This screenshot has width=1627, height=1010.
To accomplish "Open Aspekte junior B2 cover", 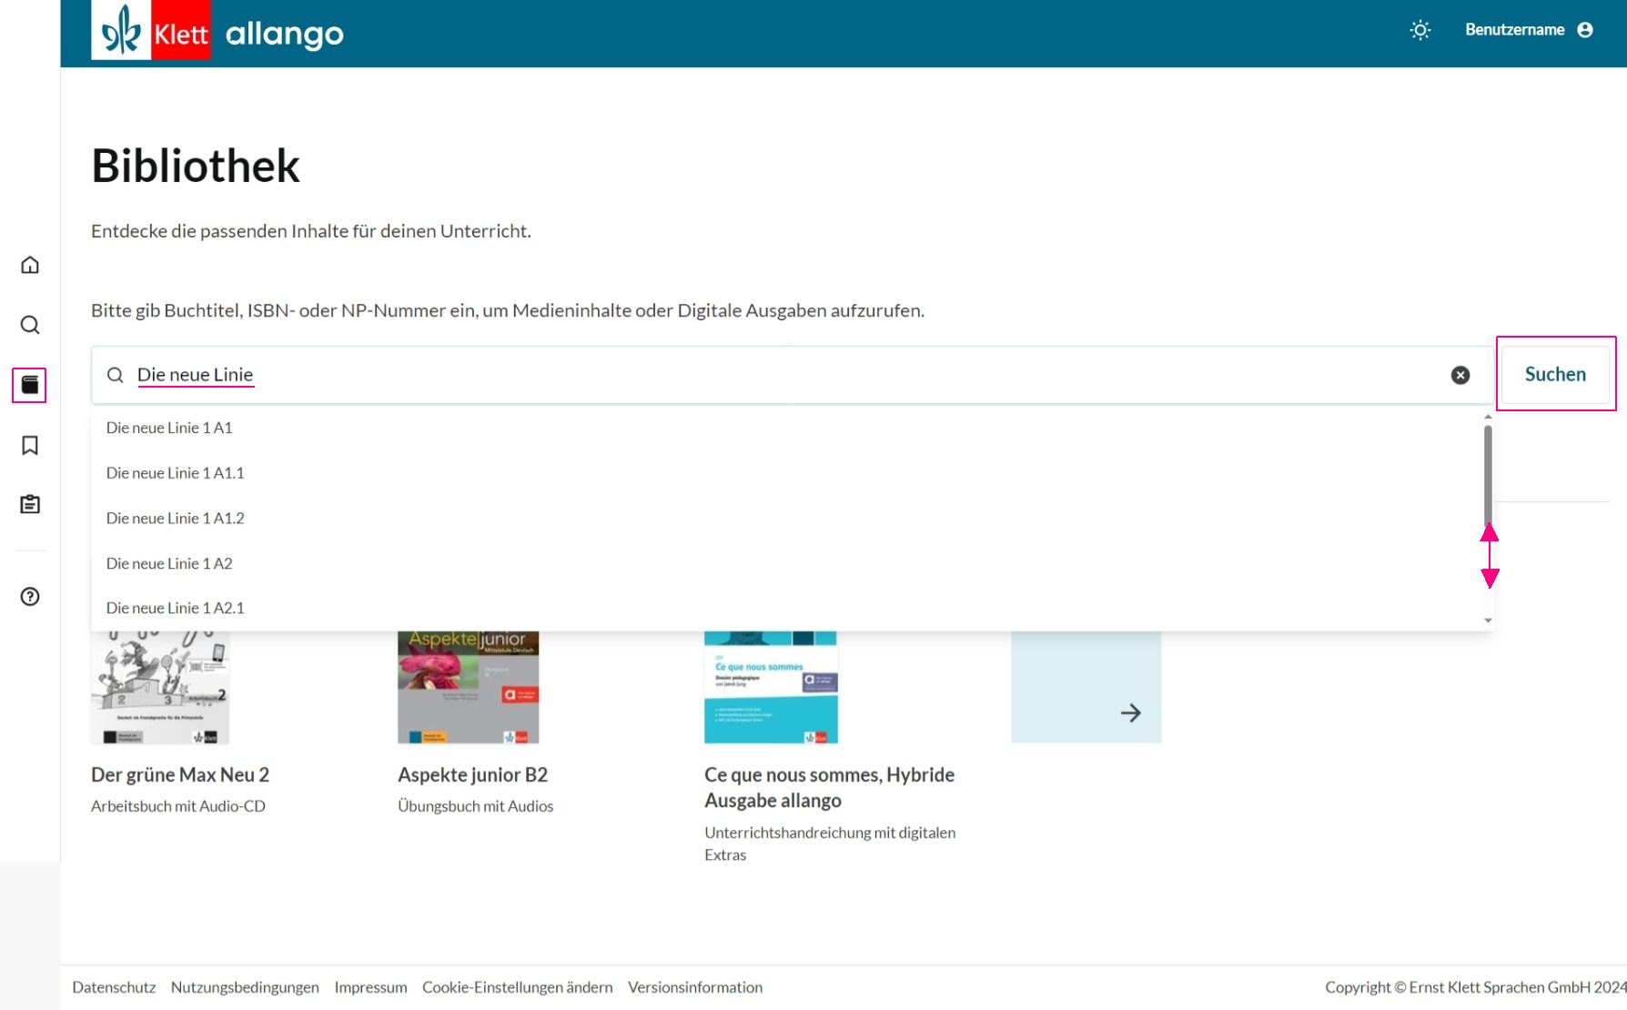I will [469, 688].
